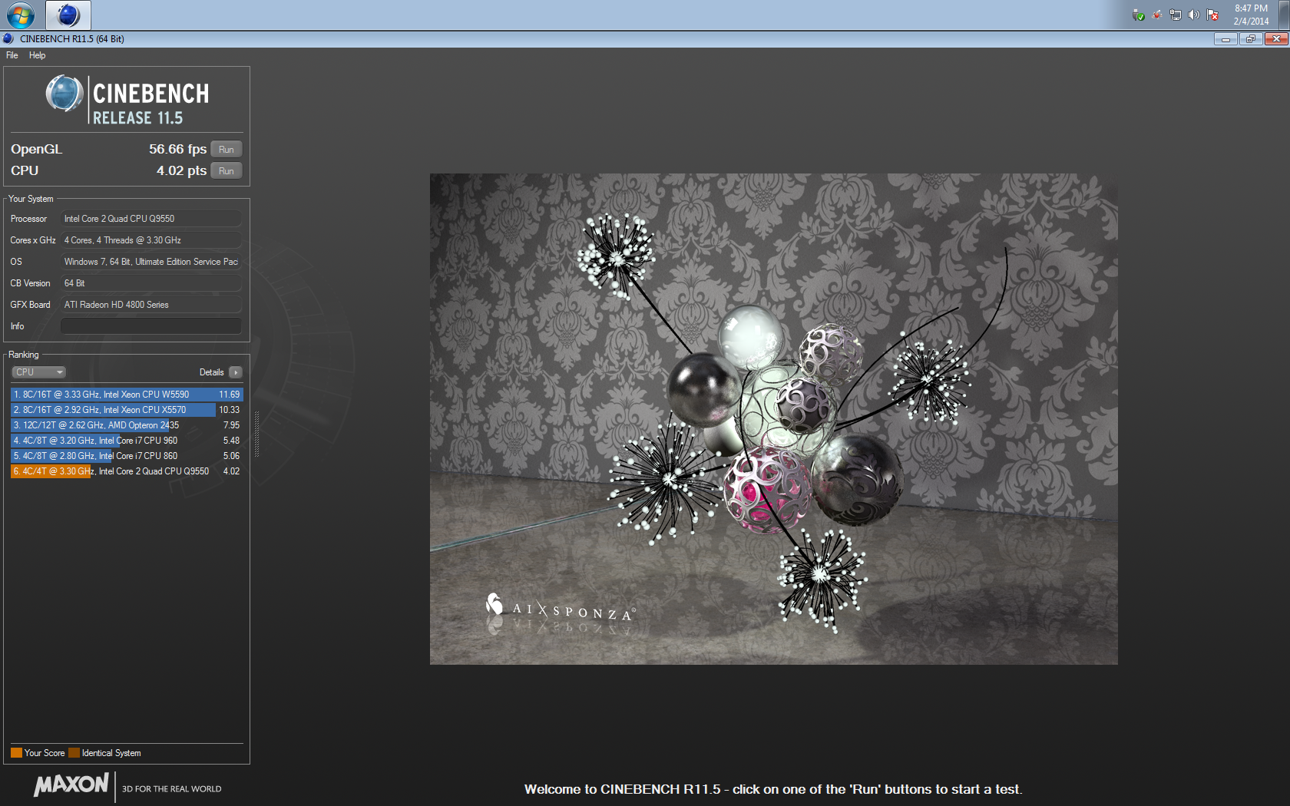Click the Your Score legend label
Image resolution: width=1290 pixels, height=806 pixels.
pyautogui.click(x=45, y=753)
